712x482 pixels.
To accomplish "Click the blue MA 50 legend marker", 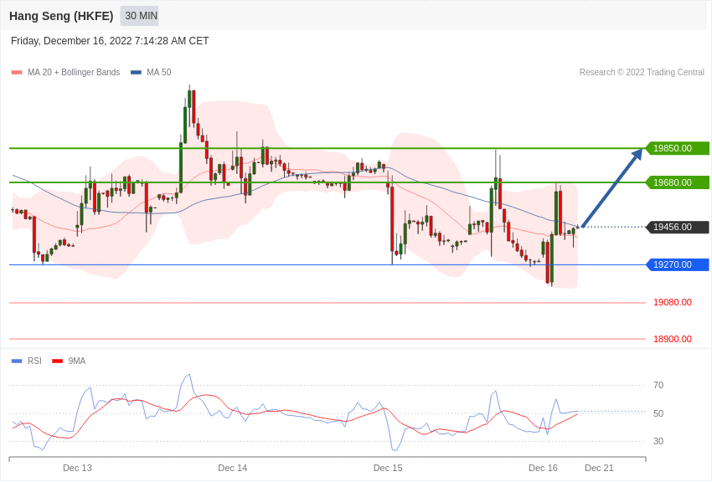I will pos(136,72).
